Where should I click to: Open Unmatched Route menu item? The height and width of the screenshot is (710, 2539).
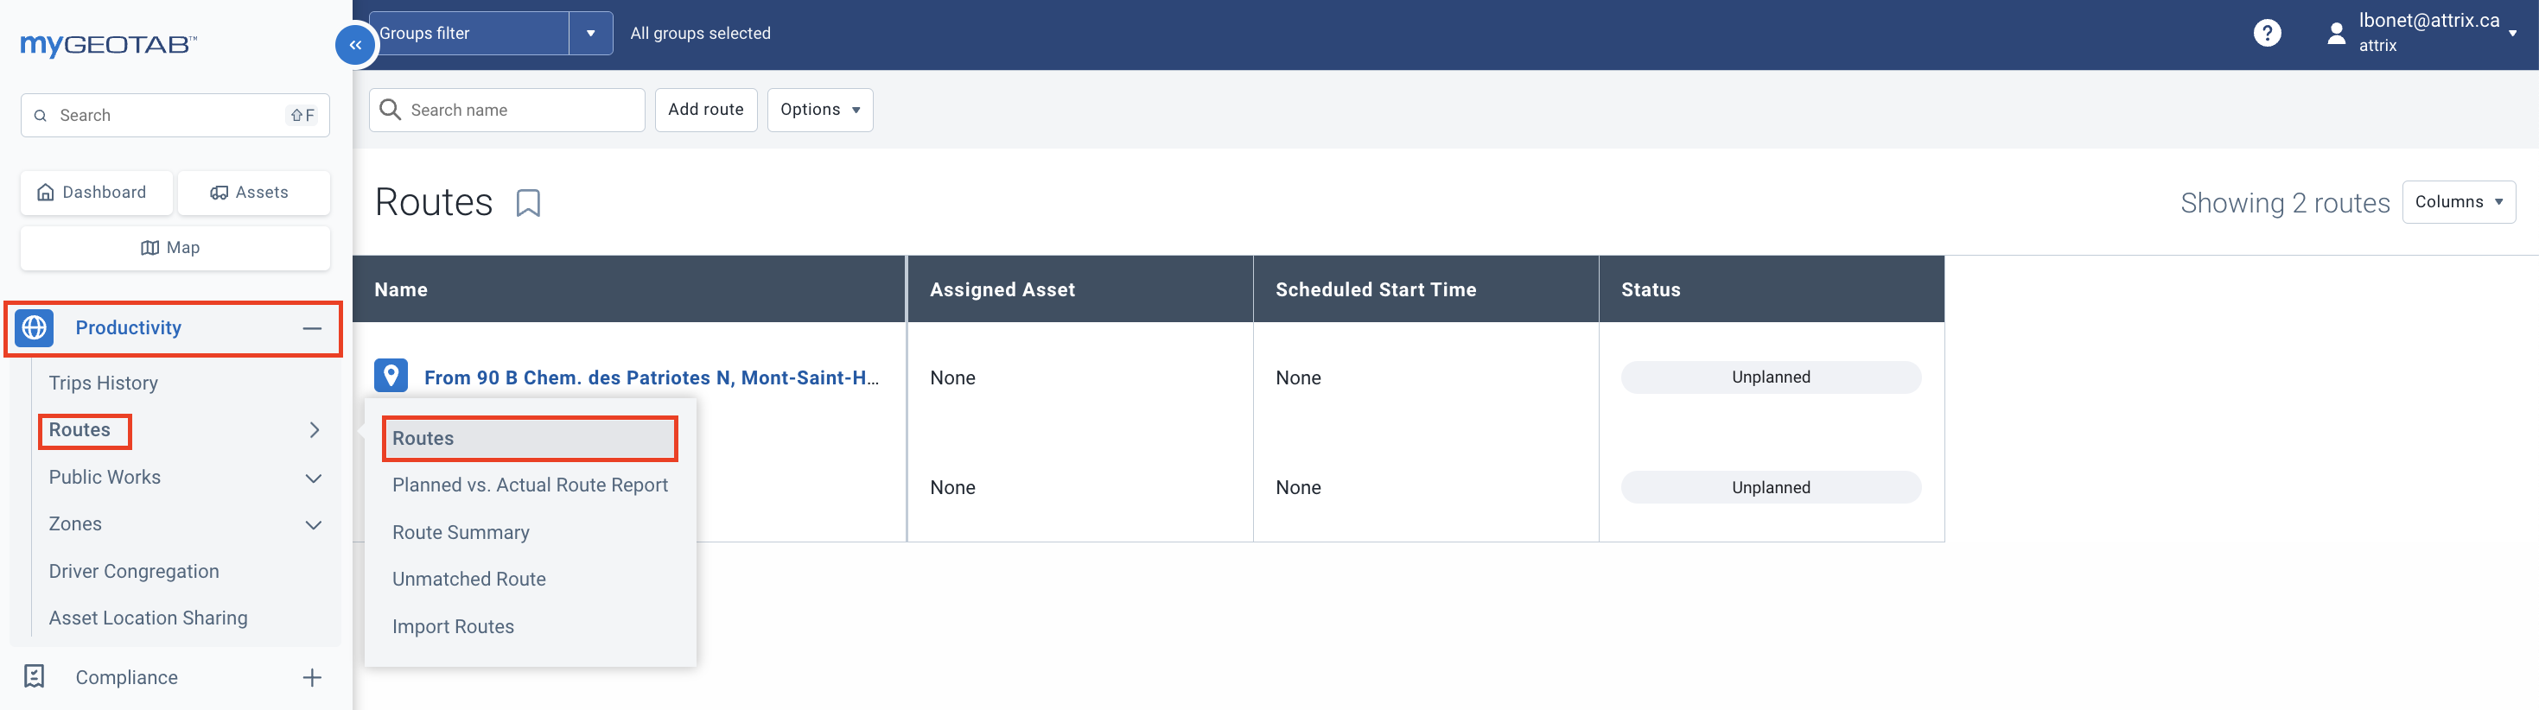click(469, 579)
